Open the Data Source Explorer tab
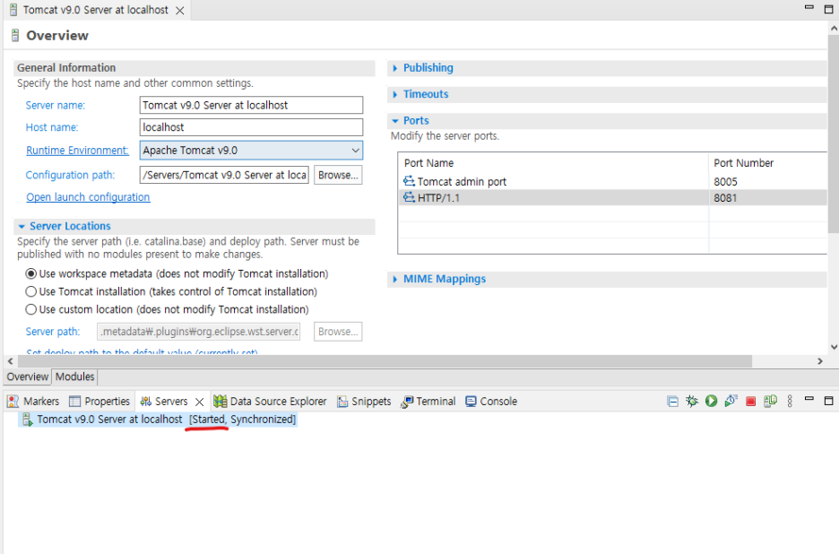 point(270,402)
